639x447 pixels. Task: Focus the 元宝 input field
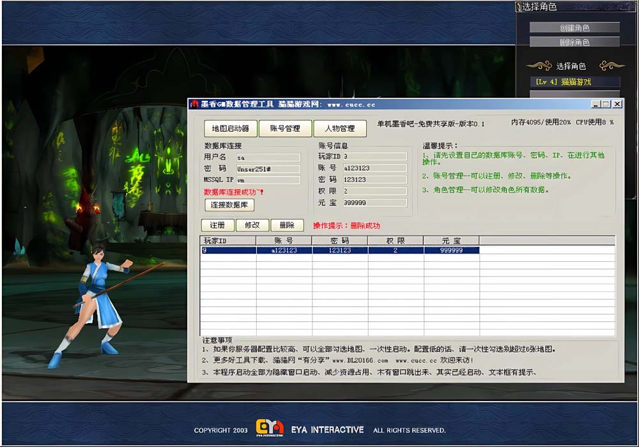click(x=375, y=202)
